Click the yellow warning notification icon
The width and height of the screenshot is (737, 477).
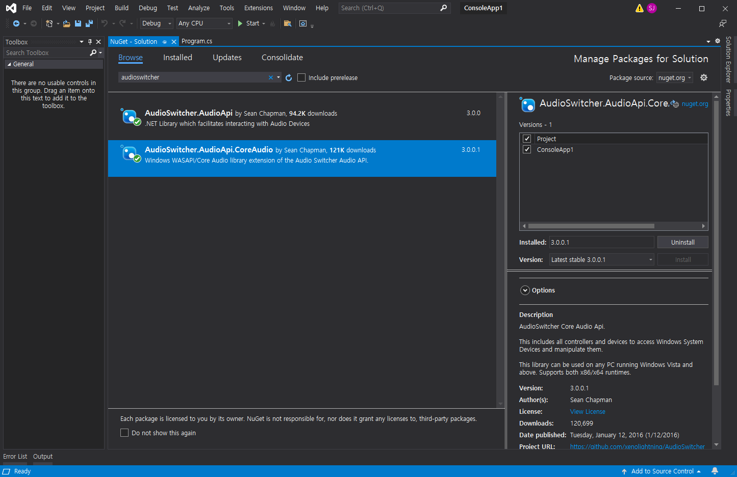tap(639, 8)
